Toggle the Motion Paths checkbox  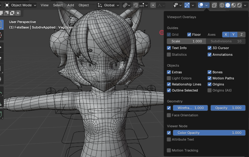(210, 78)
